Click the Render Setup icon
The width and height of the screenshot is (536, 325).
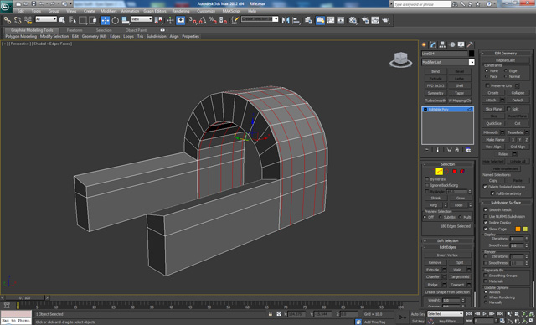(365, 20)
